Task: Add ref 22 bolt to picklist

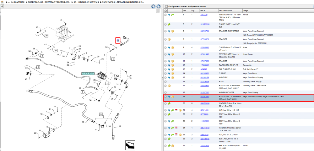Action: pos(165,114)
